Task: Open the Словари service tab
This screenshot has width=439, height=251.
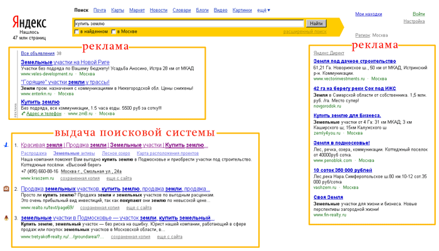Action: pyautogui.click(x=182, y=10)
